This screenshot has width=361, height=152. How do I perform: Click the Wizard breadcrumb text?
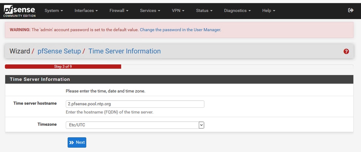coord(20,51)
